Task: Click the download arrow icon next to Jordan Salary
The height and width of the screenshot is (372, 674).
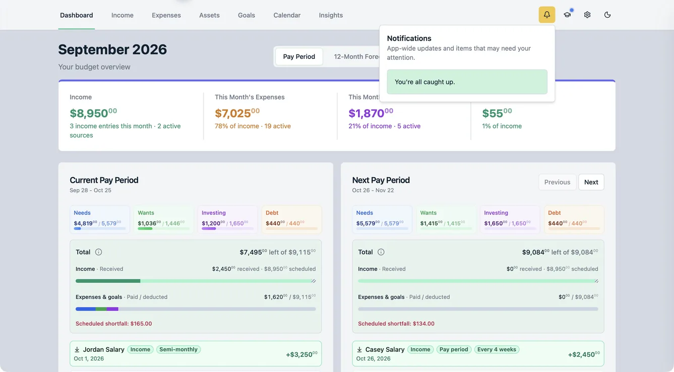Action: pos(77,349)
